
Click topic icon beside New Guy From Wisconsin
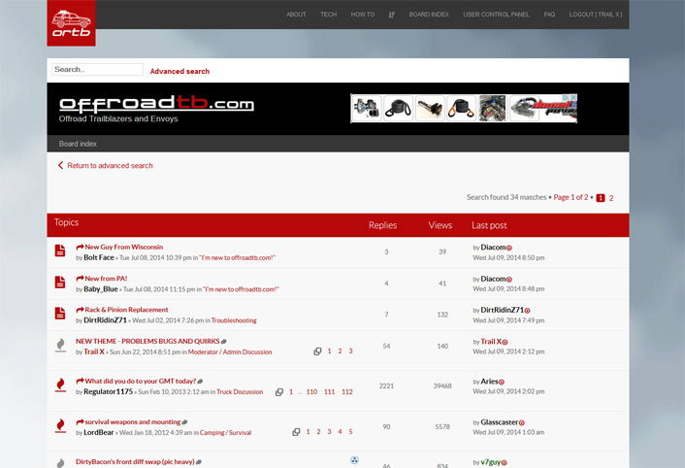click(x=60, y=251)
